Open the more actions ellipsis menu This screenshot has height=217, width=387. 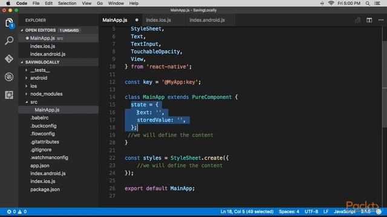tap(381, 20)
